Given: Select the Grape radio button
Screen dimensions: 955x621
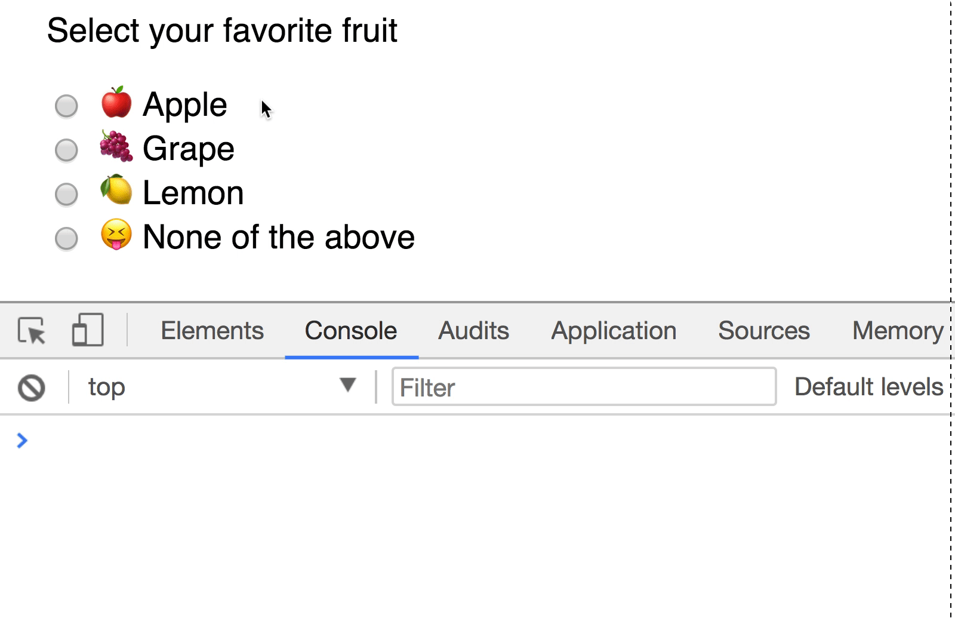Looking at the screenshot, I should pos(66,150).
